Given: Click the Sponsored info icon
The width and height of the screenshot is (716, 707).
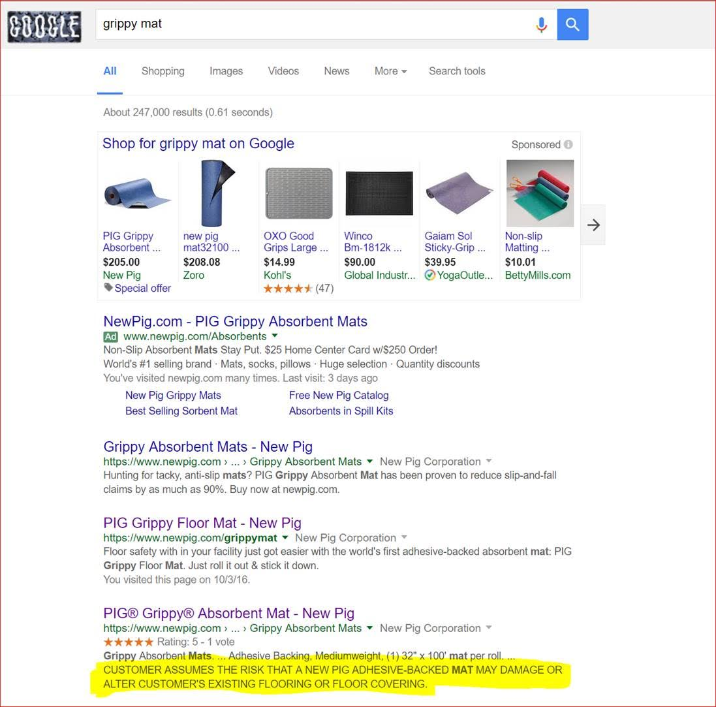Looking at the screenshot, I should click(x=568, y=145).
